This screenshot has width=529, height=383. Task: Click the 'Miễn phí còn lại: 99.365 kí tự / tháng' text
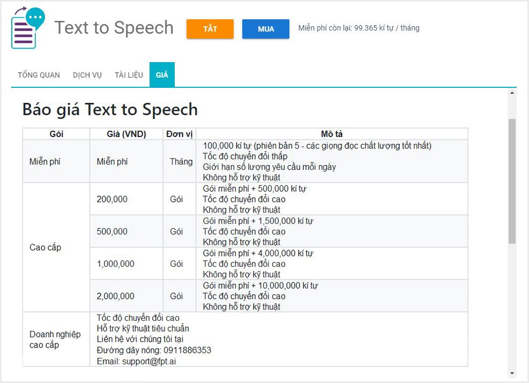[x=359, y=28]
